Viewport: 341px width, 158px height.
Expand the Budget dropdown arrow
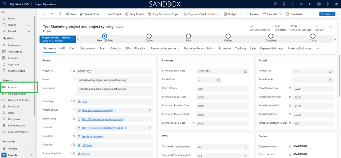(x=240, y=14)
